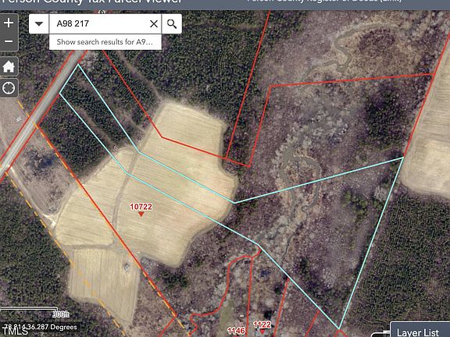Clear the A98 217 search text
The image size is (450, 337).
pos(154,23)
